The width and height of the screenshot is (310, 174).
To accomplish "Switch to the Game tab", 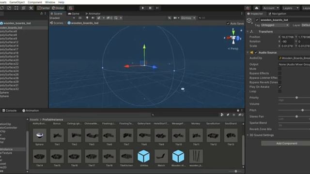I will 74,14.
